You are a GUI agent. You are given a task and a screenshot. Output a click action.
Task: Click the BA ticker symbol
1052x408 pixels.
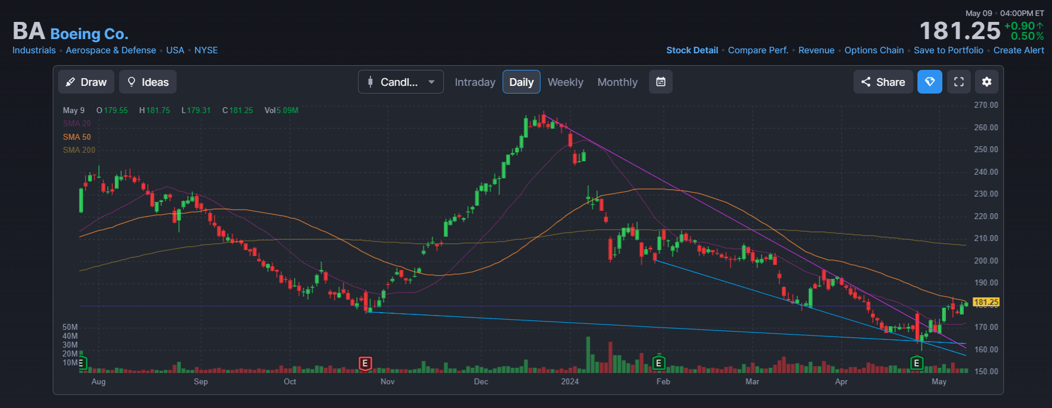[29, 31]
